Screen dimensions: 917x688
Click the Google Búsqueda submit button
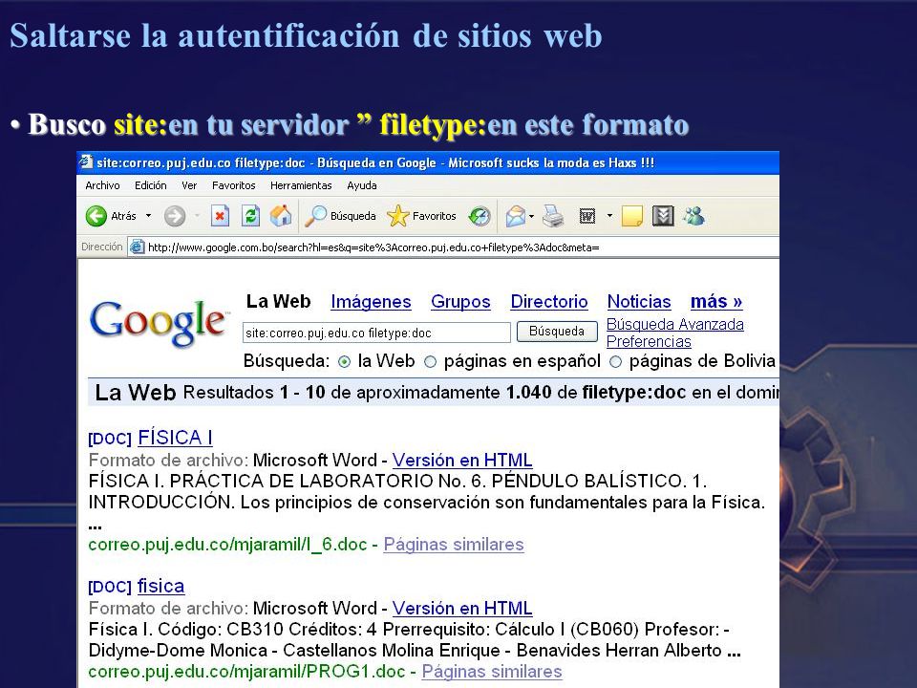tap(557, 332)
